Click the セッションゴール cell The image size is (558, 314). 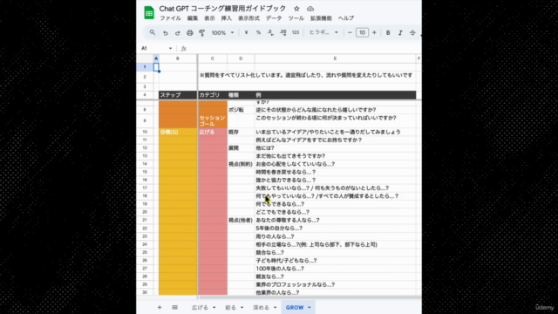point(213,120)
